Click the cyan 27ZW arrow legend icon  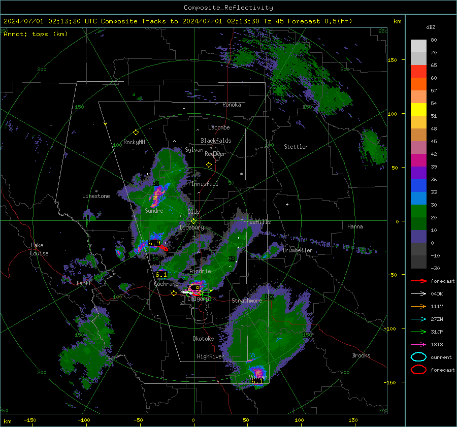[x=418, y=319]
